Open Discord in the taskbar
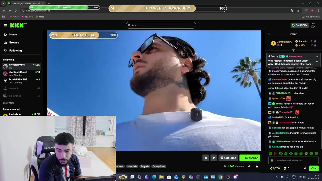 (x=235, y=177)
